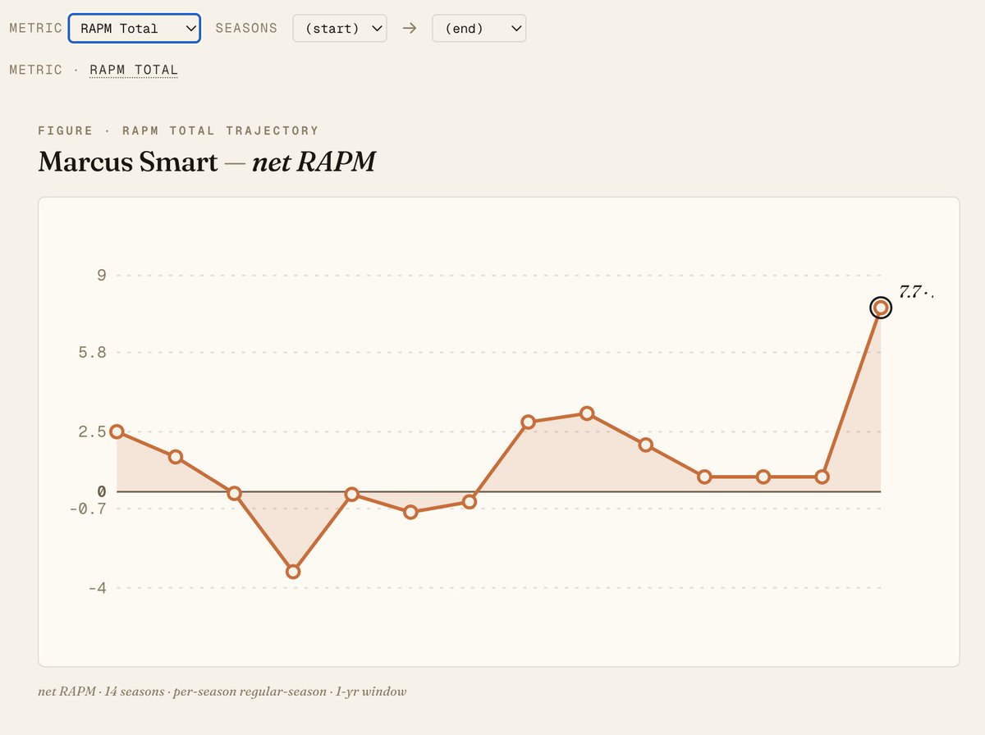The image size is (985, 735).
Task: Click the 'FIGURE · RAPM TOTAL TRAJECTORY' caption
Action: [x=178, y=130]
